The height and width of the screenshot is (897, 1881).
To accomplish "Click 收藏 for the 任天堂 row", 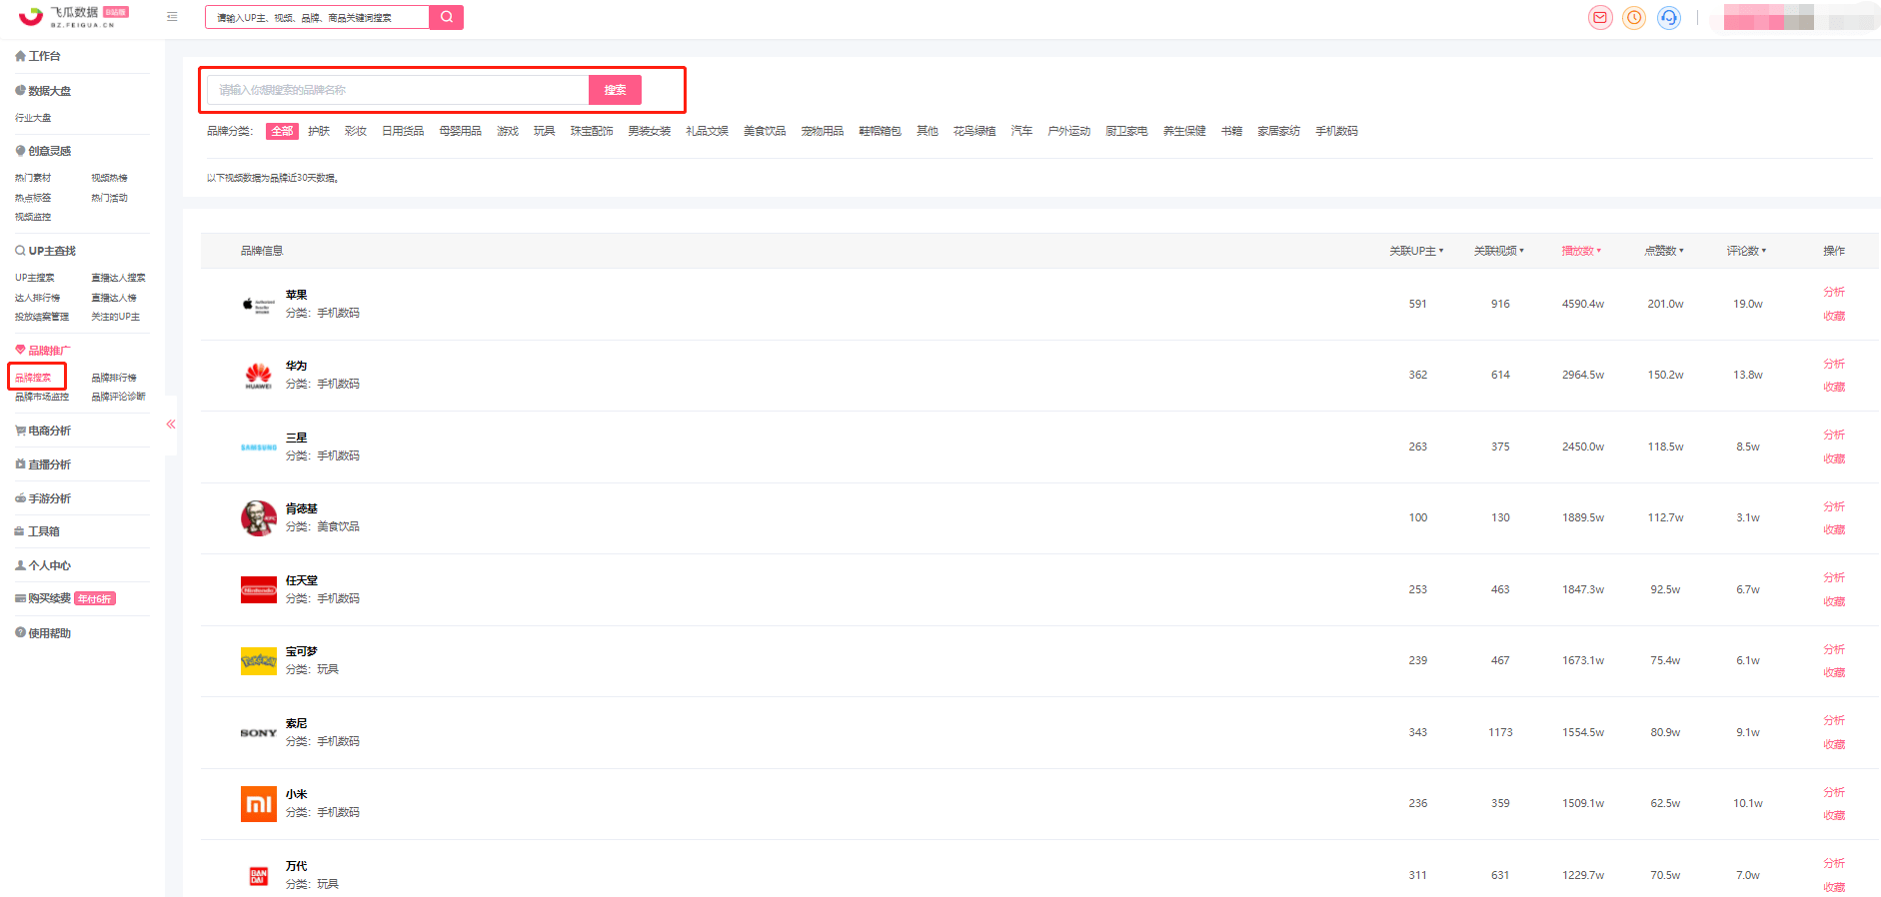I will [1834, 601].
